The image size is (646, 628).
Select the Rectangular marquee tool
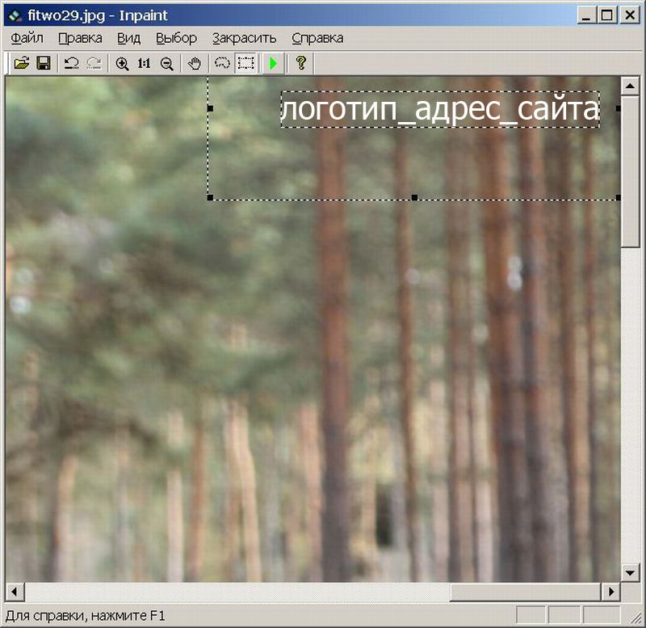click(245, 63)
